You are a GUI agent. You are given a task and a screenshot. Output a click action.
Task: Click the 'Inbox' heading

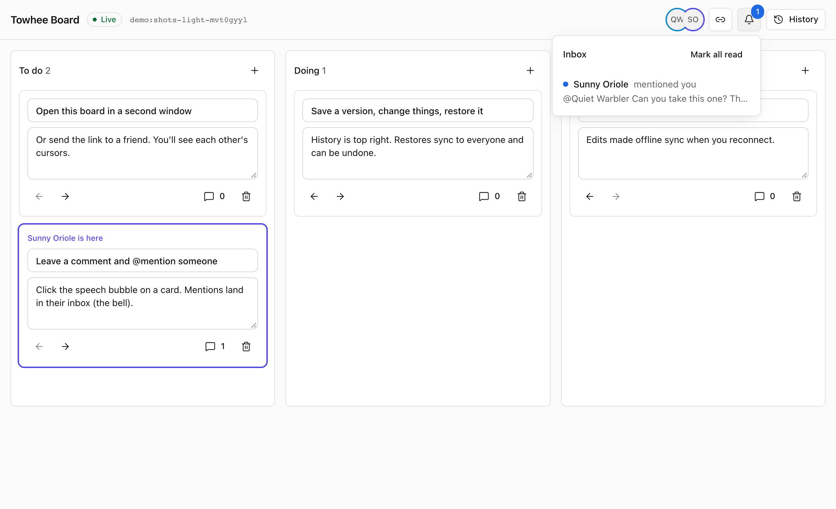575,54
